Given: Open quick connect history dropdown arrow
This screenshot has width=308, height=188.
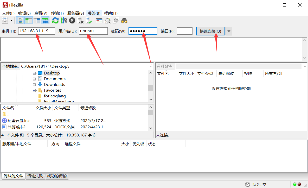Looking at the screenshot, I should (229, 31).
